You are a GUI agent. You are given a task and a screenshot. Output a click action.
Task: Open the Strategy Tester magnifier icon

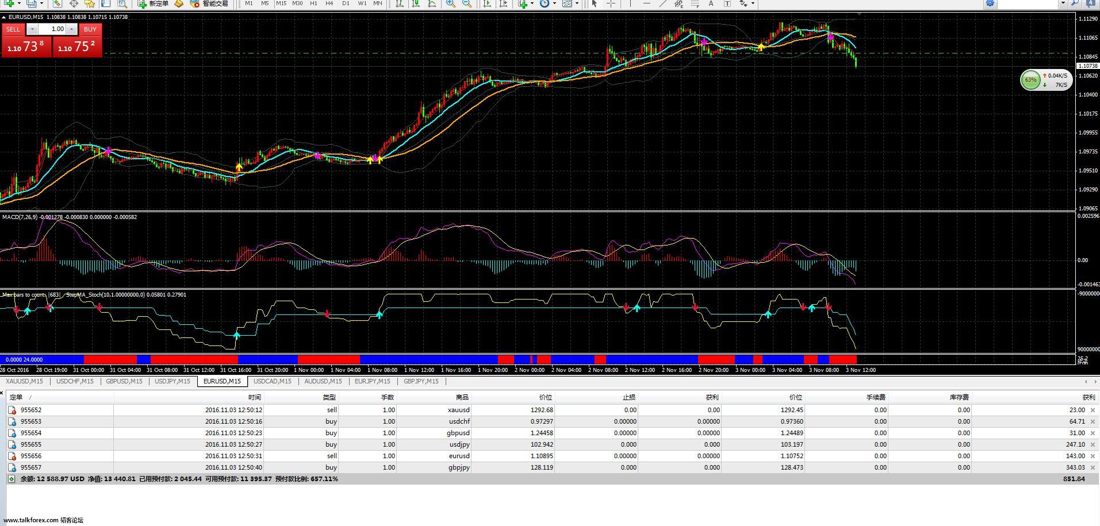[122, 3]
